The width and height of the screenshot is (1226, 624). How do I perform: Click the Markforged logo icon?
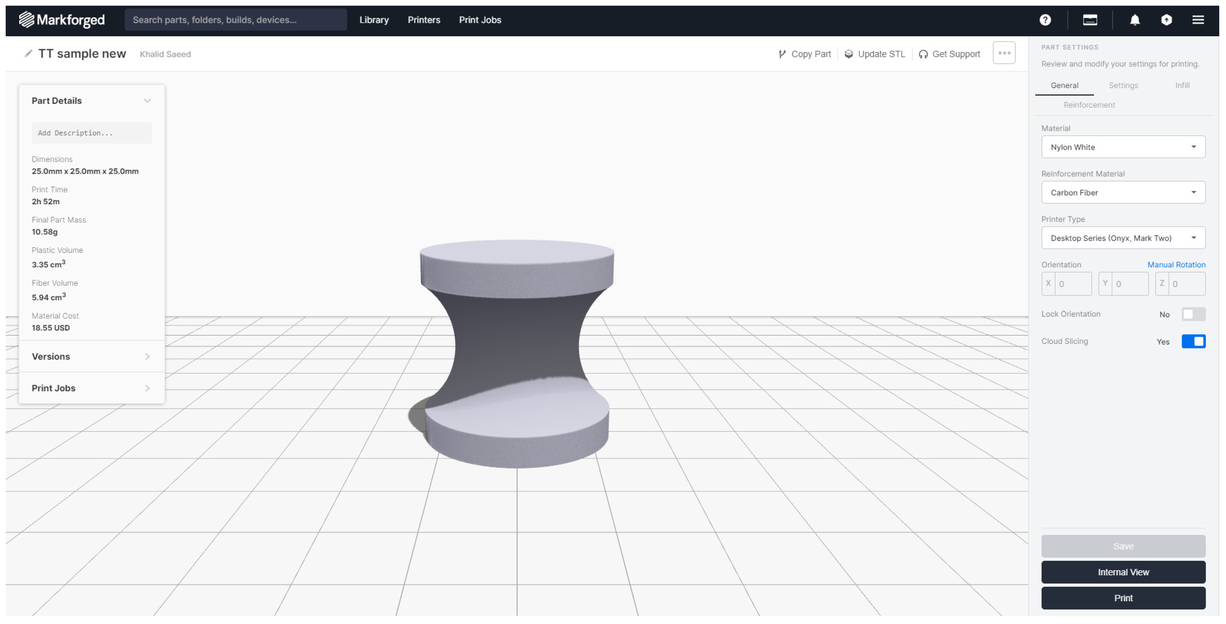click(x=27, y=20)
